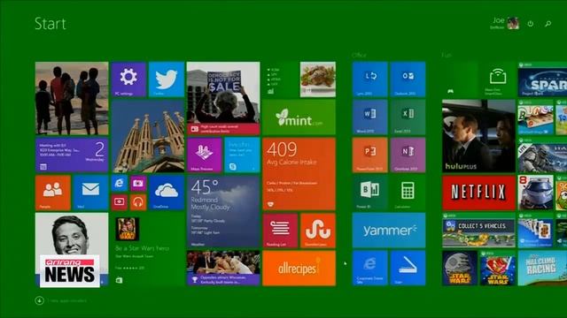The image size is (567, 318).
Task: Open the 409 Avg Calorie Intake tile
Action: pyautogui.click(x=299, y=174)
